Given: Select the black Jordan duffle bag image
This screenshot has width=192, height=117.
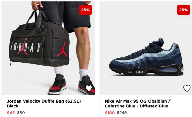Looking at the screenshot, I should [39, 40].
